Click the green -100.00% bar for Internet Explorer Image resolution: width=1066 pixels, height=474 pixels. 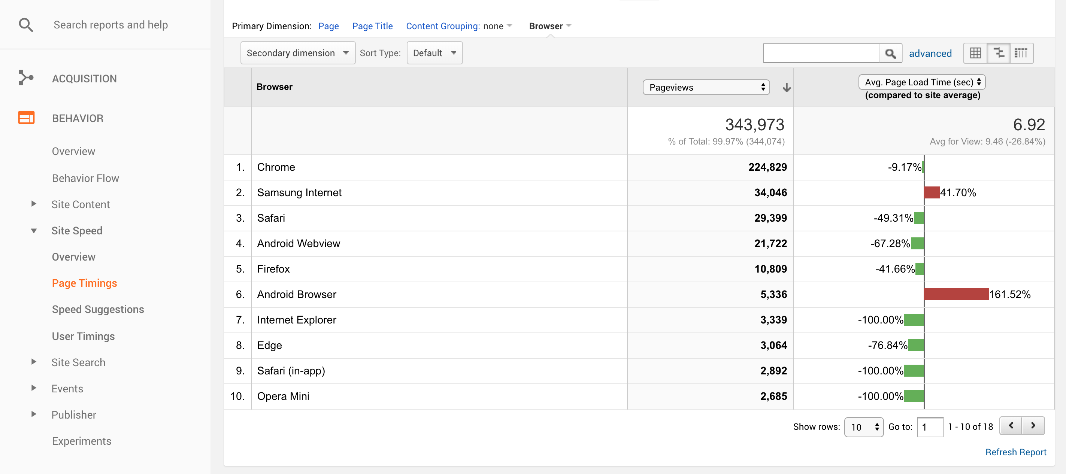(914, 320)
